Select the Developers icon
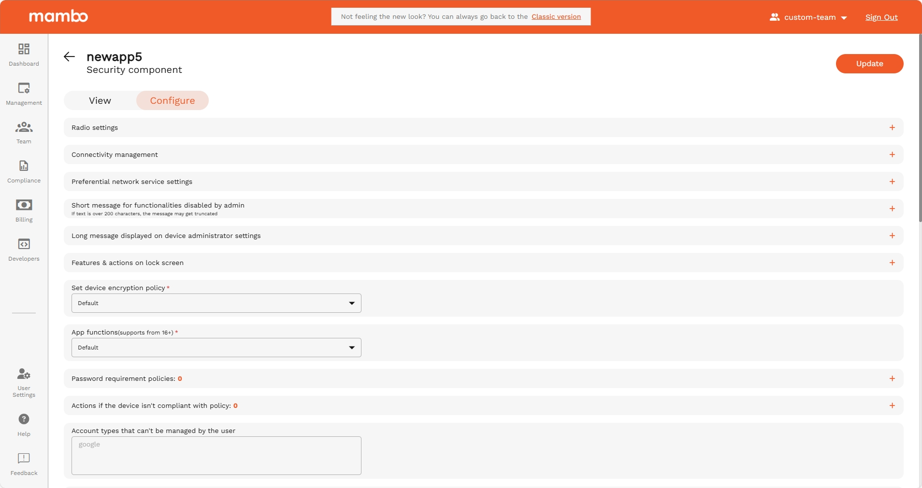Viewport: 922px width, 488px height. click(x=24, y=249)
